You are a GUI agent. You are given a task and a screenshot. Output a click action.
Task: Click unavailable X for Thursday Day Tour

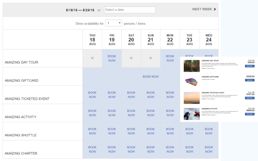point(92,58)
